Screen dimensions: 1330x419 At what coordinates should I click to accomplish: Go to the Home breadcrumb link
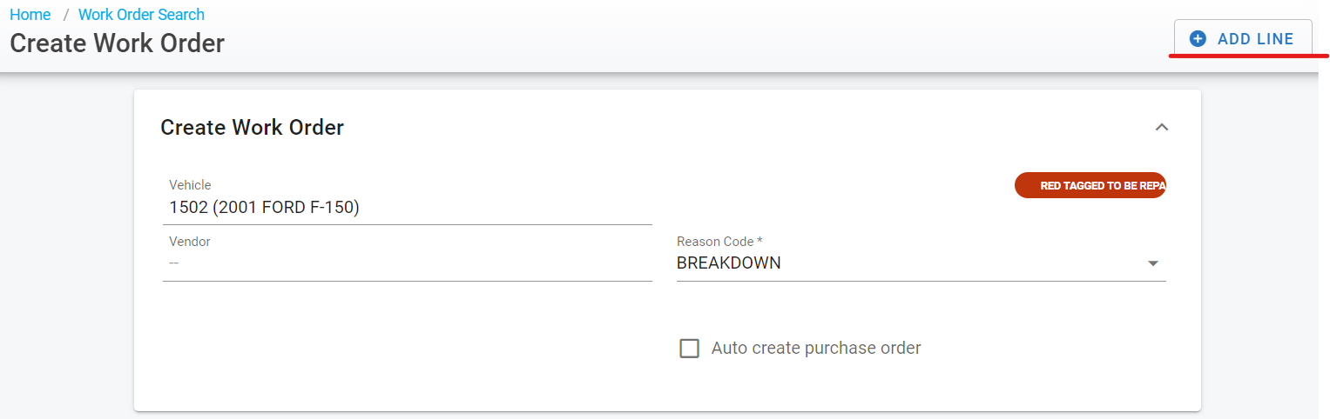30,15
